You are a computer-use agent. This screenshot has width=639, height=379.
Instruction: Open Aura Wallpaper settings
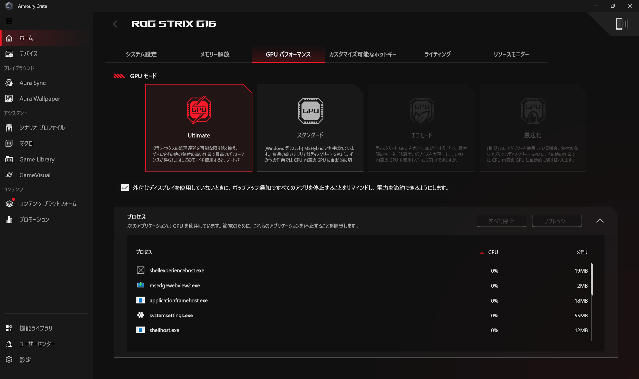point(39,98)
